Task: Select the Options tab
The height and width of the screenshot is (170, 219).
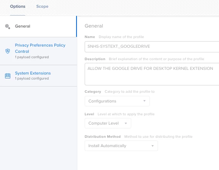Action: point(18,7)
